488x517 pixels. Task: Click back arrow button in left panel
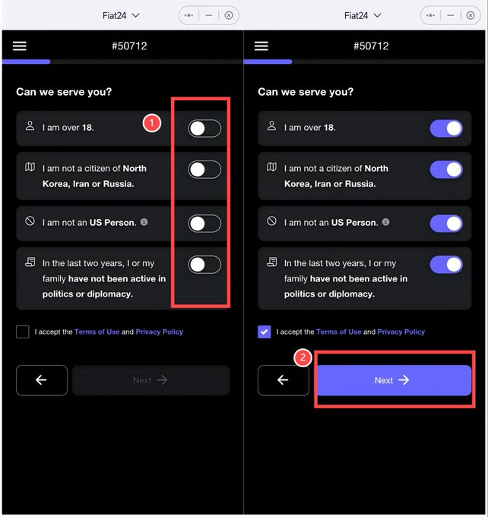click(42, 380)
